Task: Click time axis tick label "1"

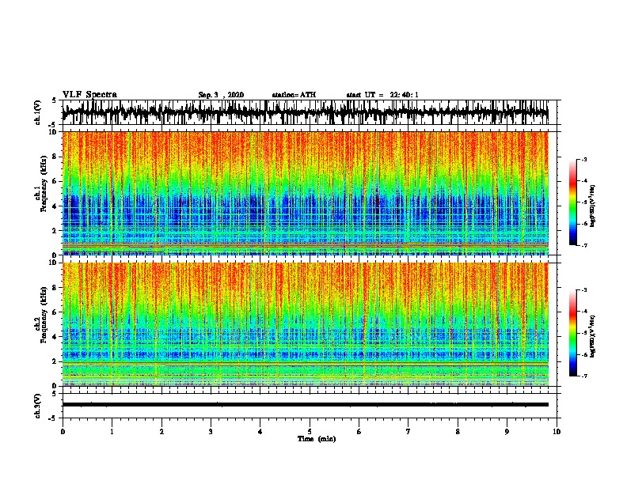Action: pos(112,432)
